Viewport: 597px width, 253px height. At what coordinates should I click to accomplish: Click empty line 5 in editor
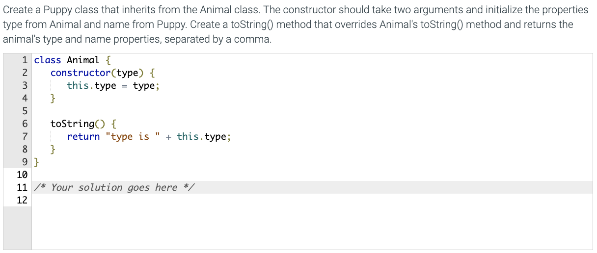click(312, 111)
